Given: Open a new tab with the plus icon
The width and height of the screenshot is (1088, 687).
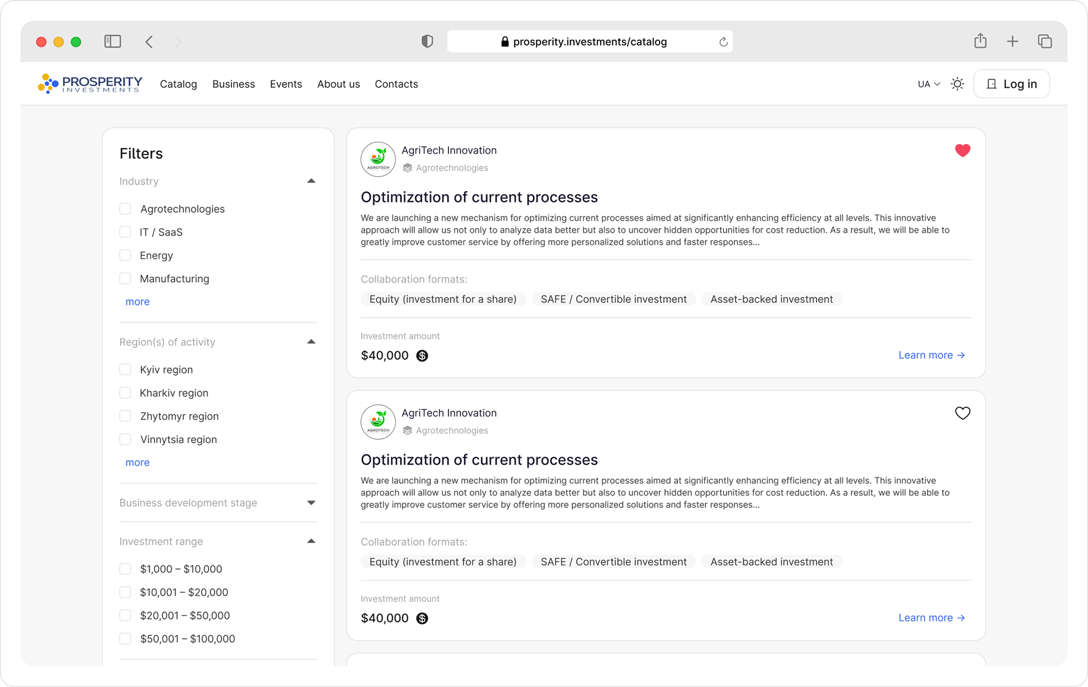Looking at the screenshot, I should [1012, 42].
